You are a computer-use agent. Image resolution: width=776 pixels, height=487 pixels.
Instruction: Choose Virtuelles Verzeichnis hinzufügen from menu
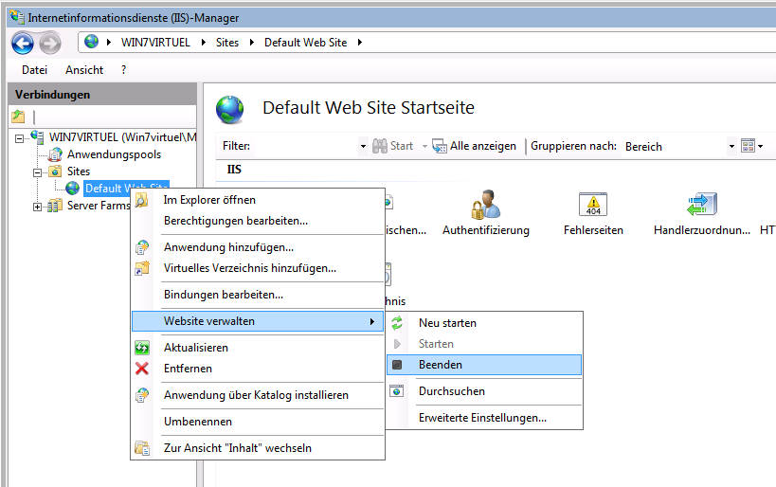click(x=258, y=268)
